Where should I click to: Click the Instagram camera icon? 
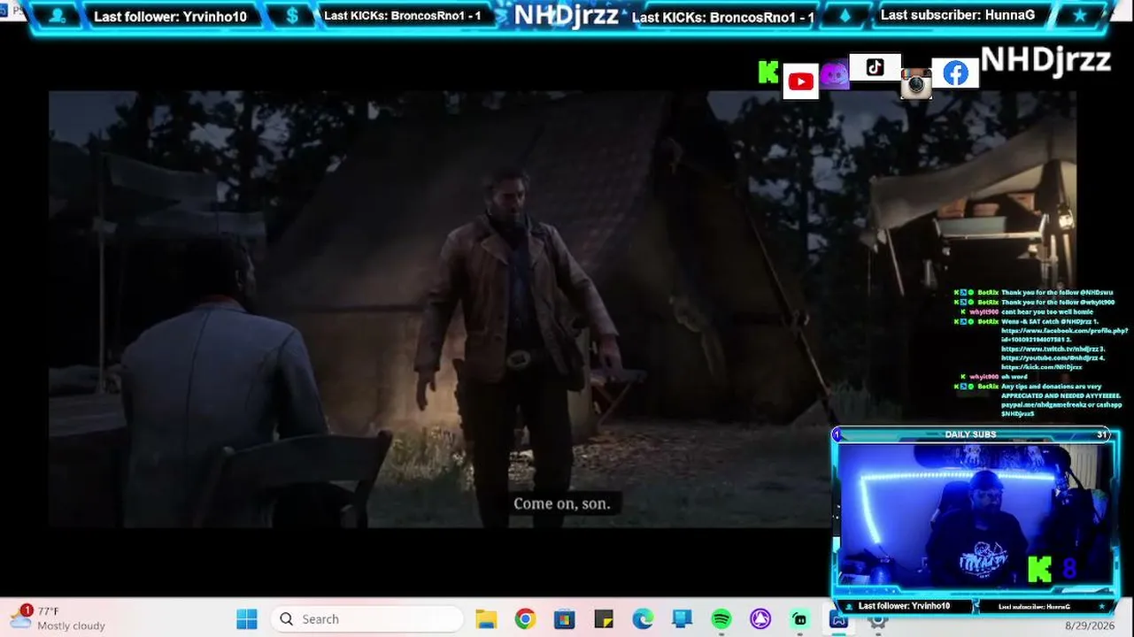pos(916,84)
